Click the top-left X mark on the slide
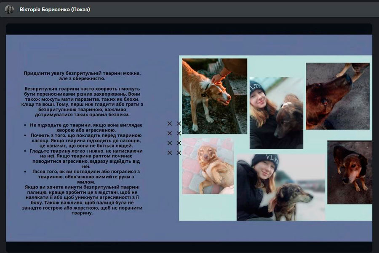379x253 pixels. pyautogui.click(x=170, y=124)
